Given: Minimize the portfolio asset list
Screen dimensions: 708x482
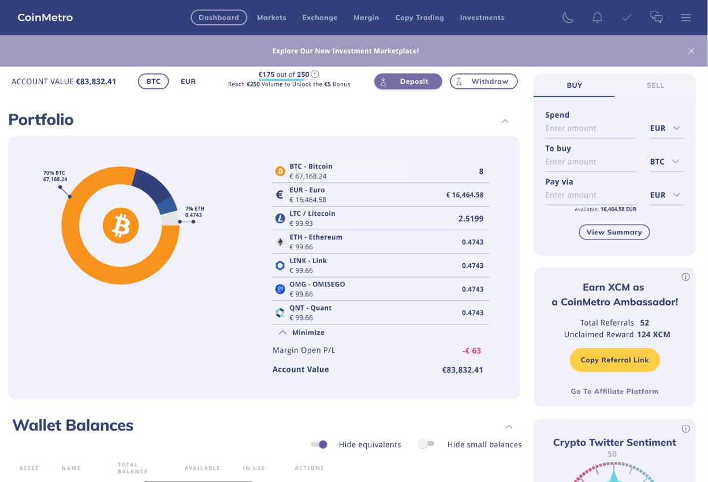Looking at the screenshot, I should click(x=301, y=332).
